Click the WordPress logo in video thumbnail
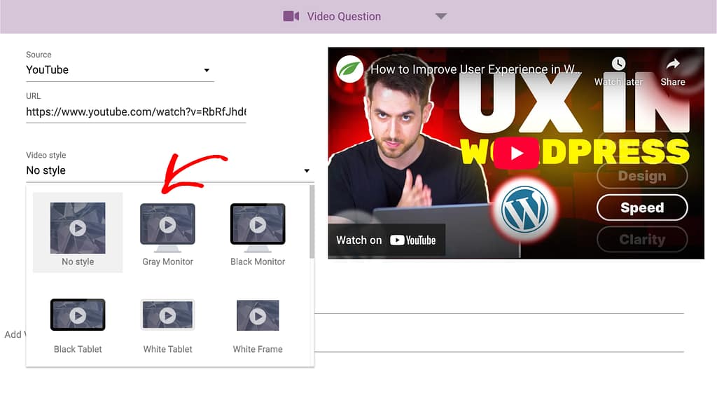Image resolution: width=717 pixels, height=396 pixels. click(x=524, y=210)
